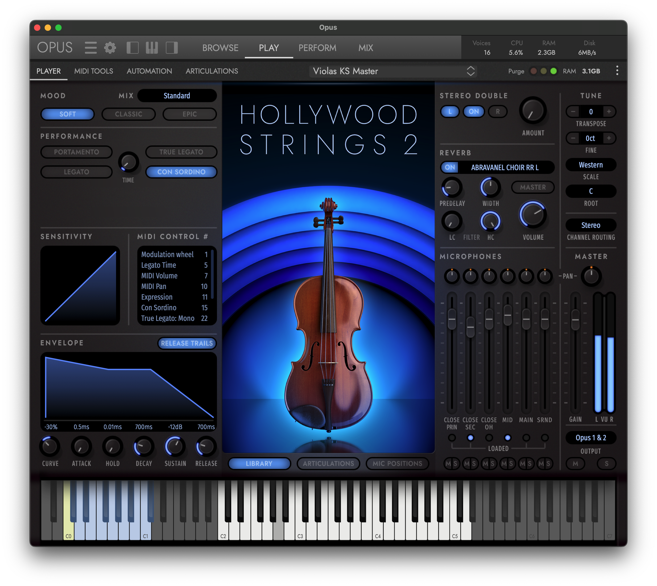Toggle the right sidebar panel icon
Screen dimensions: 657x586
pyautogui.click(x=172, y=48)
